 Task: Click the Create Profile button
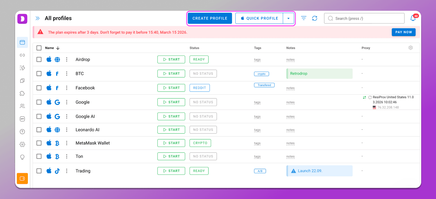(x=210, y=18)
